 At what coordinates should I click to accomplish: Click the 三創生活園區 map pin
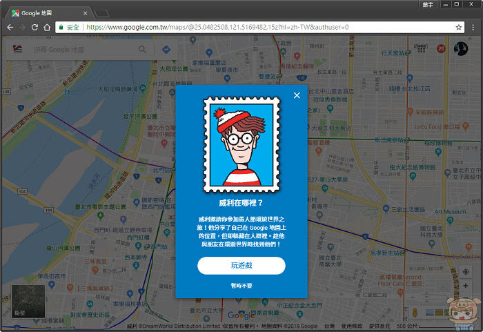pos(386,208)
